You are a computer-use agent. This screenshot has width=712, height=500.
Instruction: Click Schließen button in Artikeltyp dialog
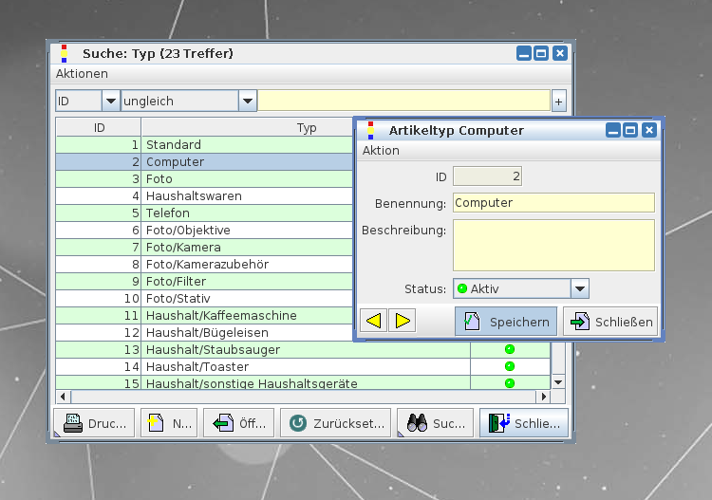610,322
